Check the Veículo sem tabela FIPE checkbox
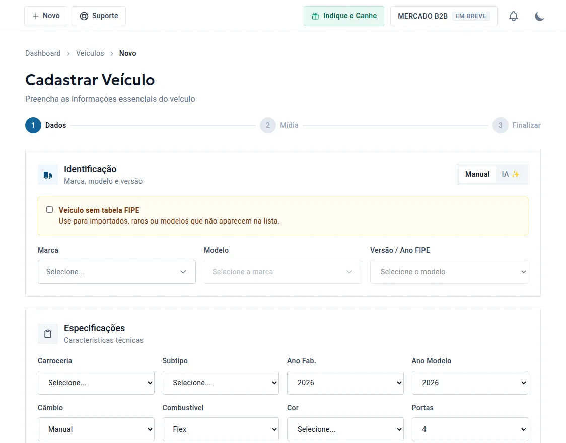 [x=49, y=210]
